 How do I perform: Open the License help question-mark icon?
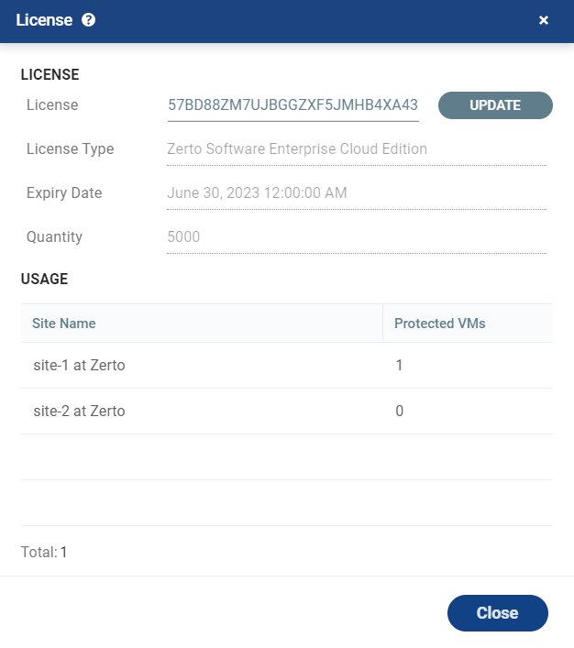tap(89, 20)
